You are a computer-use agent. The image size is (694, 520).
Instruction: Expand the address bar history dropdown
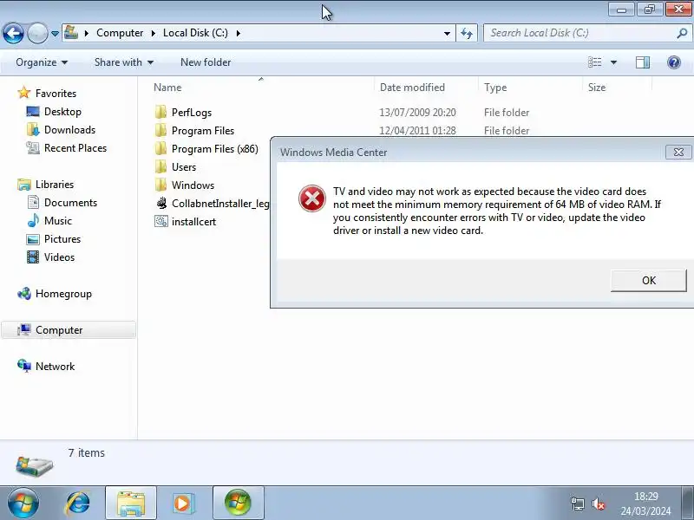click(447, 33)
